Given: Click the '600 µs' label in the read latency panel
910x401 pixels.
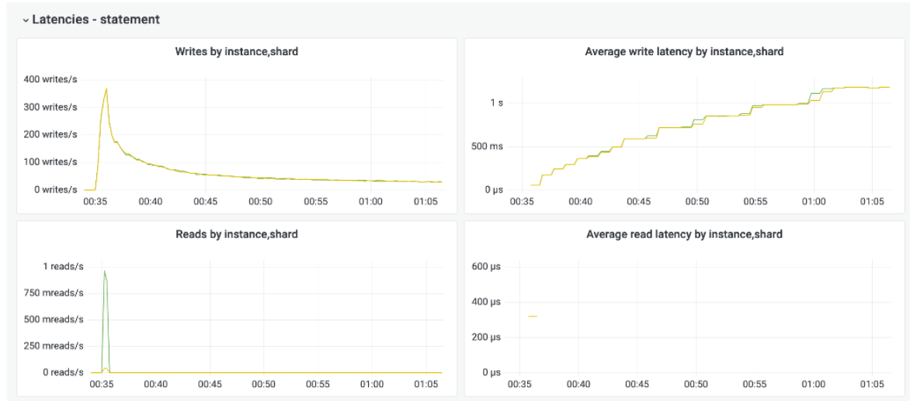Looking at the screenshot, I should pyautogui.click(x=487, y=267).
